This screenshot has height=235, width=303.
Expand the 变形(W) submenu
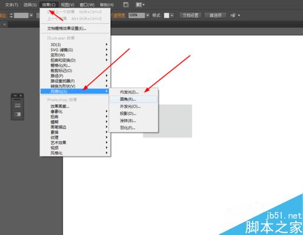[x=75, y=55]
